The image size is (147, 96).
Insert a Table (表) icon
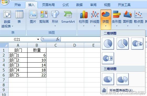point(19,14)
